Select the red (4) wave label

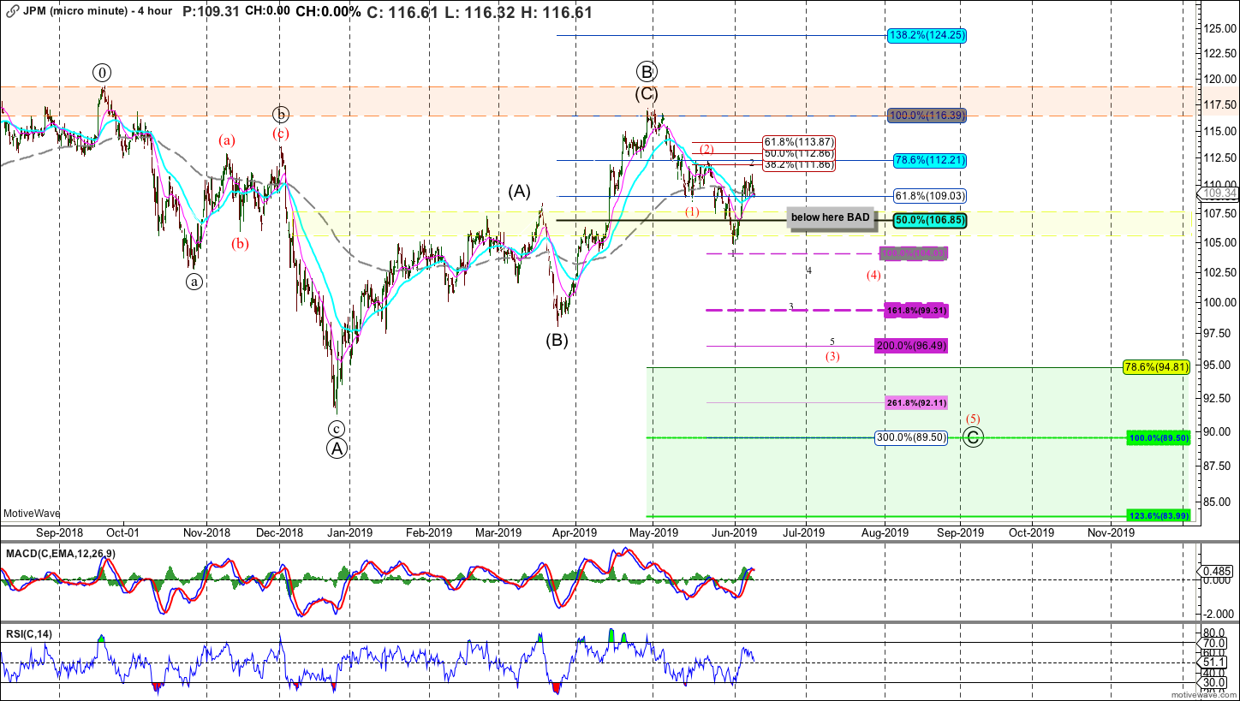873,276
